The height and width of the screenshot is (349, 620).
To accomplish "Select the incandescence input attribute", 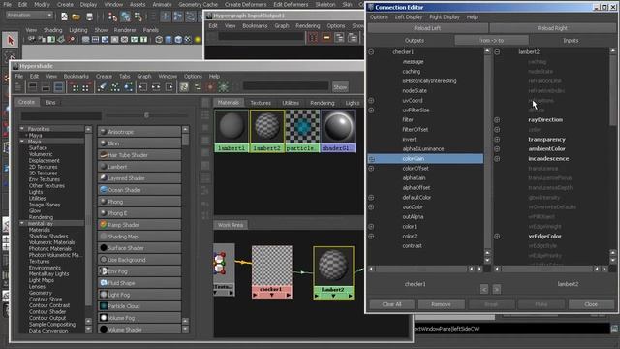I will (x=548, y=159).
